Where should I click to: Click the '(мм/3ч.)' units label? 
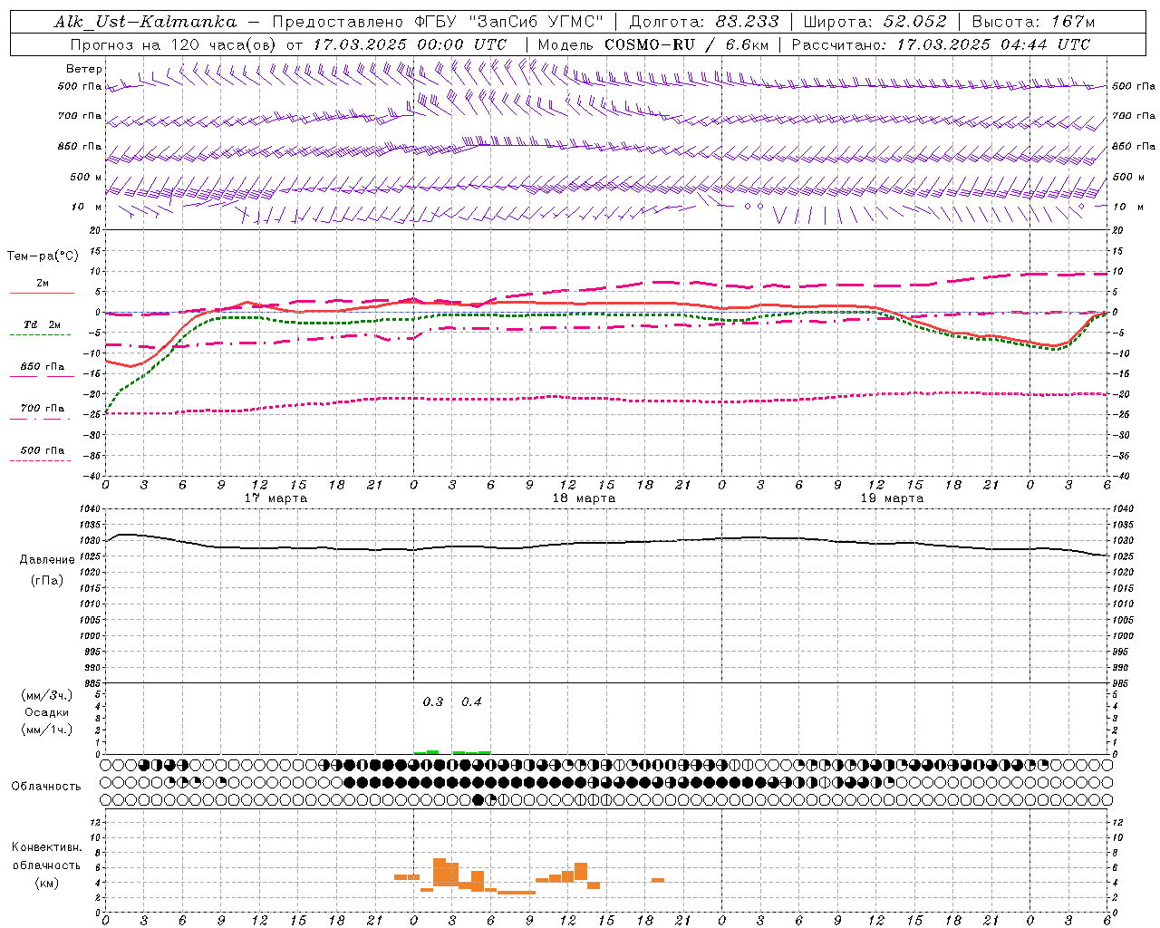(47, 695)
